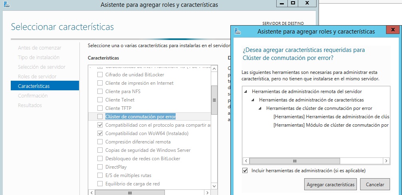Enable the Cliente Telnet checkbox
Image resolution: width=402 pixels, height=195 pixels.
pos(100,100)
